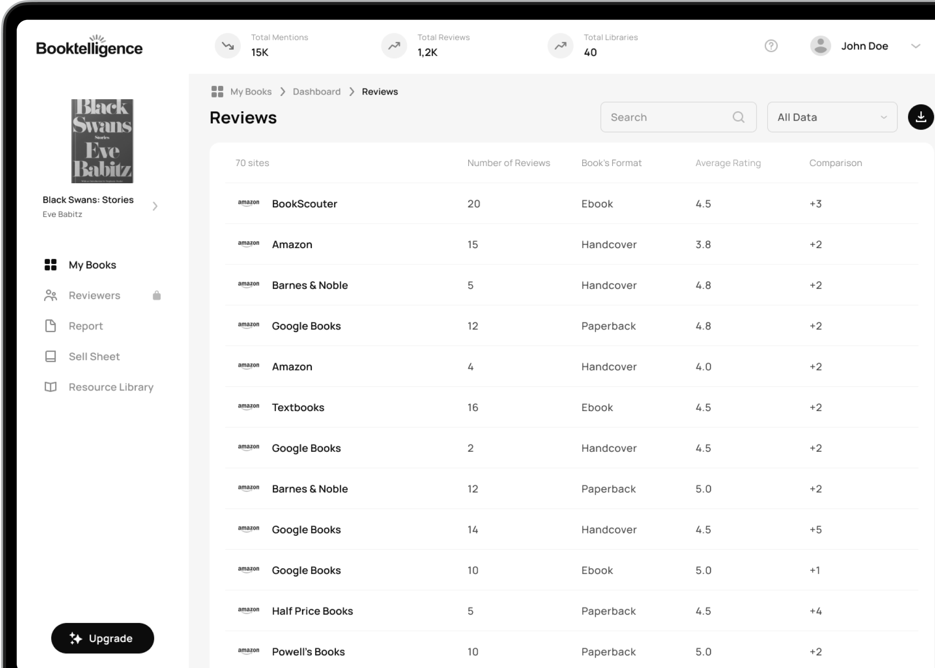Click the Book's Format column header

(612, 163)
